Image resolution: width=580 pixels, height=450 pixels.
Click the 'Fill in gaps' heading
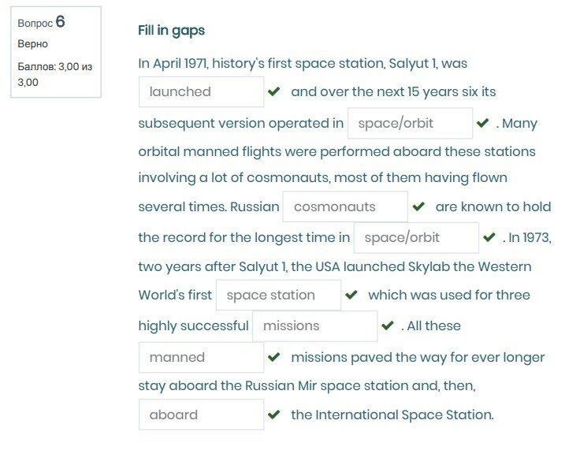(171, 31)
